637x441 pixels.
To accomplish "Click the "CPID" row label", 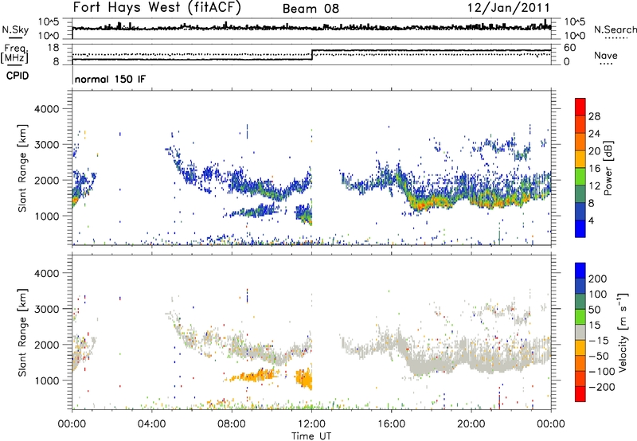I will 18,76.
